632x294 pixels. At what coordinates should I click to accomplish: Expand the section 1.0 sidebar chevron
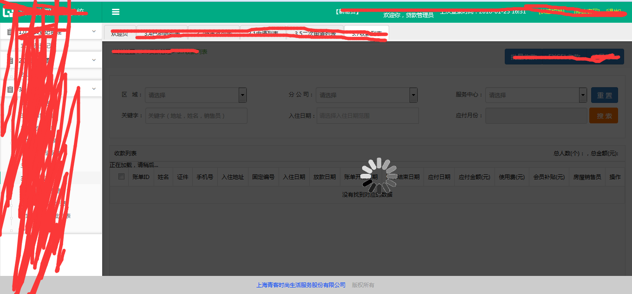pos(94,32)
